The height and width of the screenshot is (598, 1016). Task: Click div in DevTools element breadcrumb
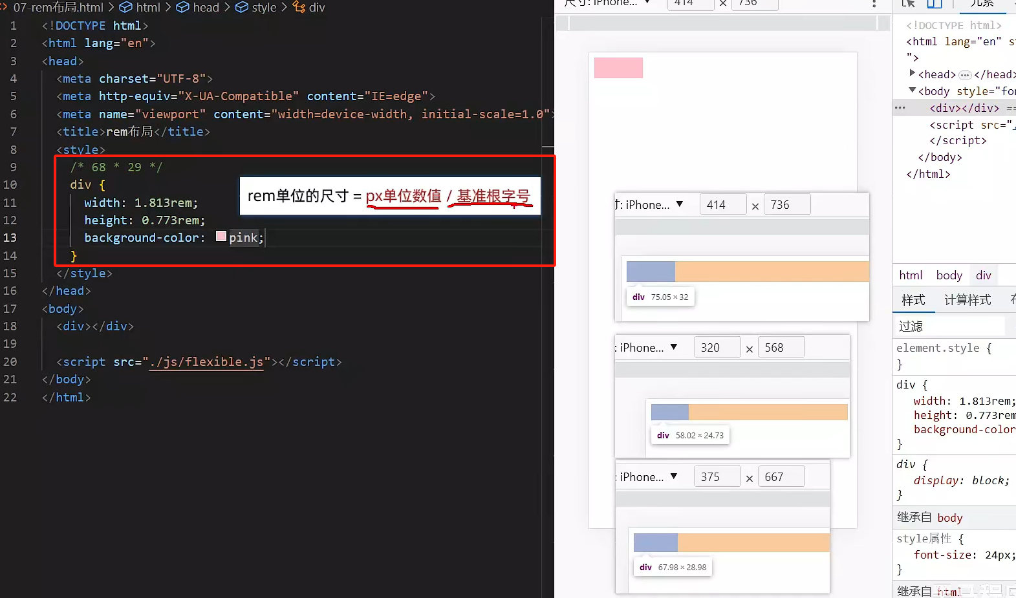(x=984, y=275)
